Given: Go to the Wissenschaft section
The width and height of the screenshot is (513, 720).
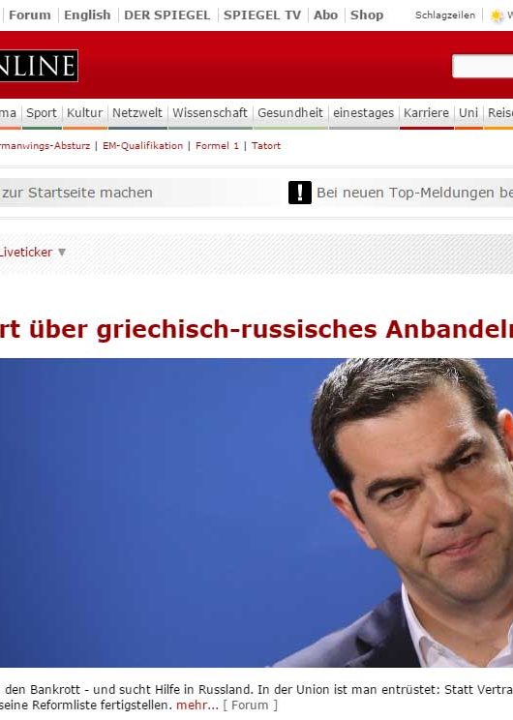Looking at the screenshot, I should click(x=210, y=113).
